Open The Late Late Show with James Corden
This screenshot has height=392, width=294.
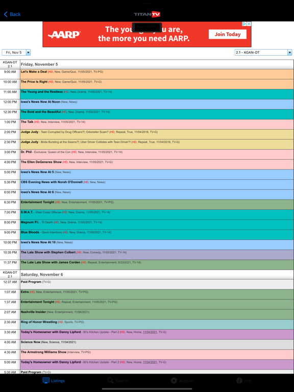(157, 265)
